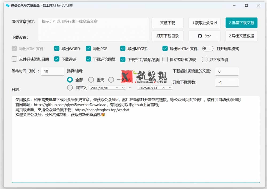Viewport: 267px width, 189px height.
Task: Enable the 只下载原创 checkbox
Action: (x=205, y=60)
